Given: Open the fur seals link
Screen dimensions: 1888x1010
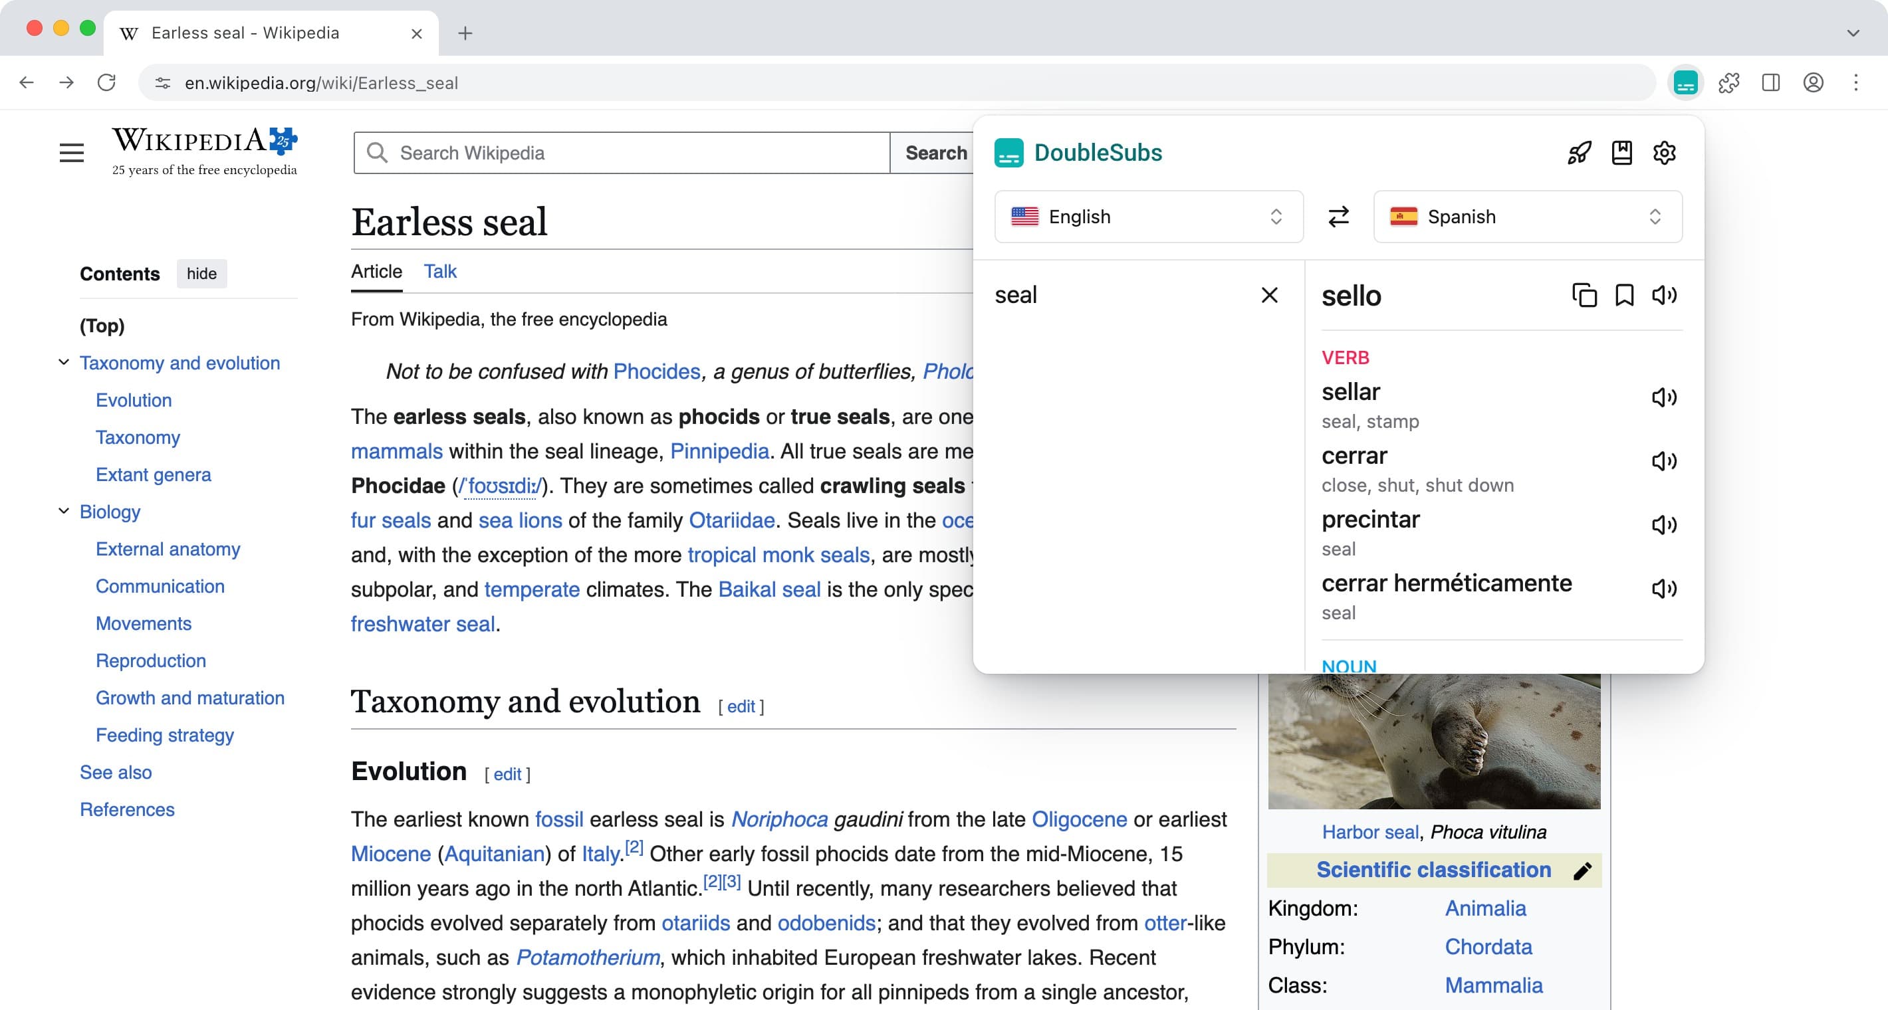Looking at the screenshot, I should [x=391, y=521].
